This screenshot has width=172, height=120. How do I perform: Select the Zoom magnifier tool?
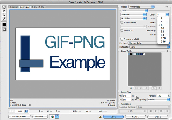(x=4, y=15)
